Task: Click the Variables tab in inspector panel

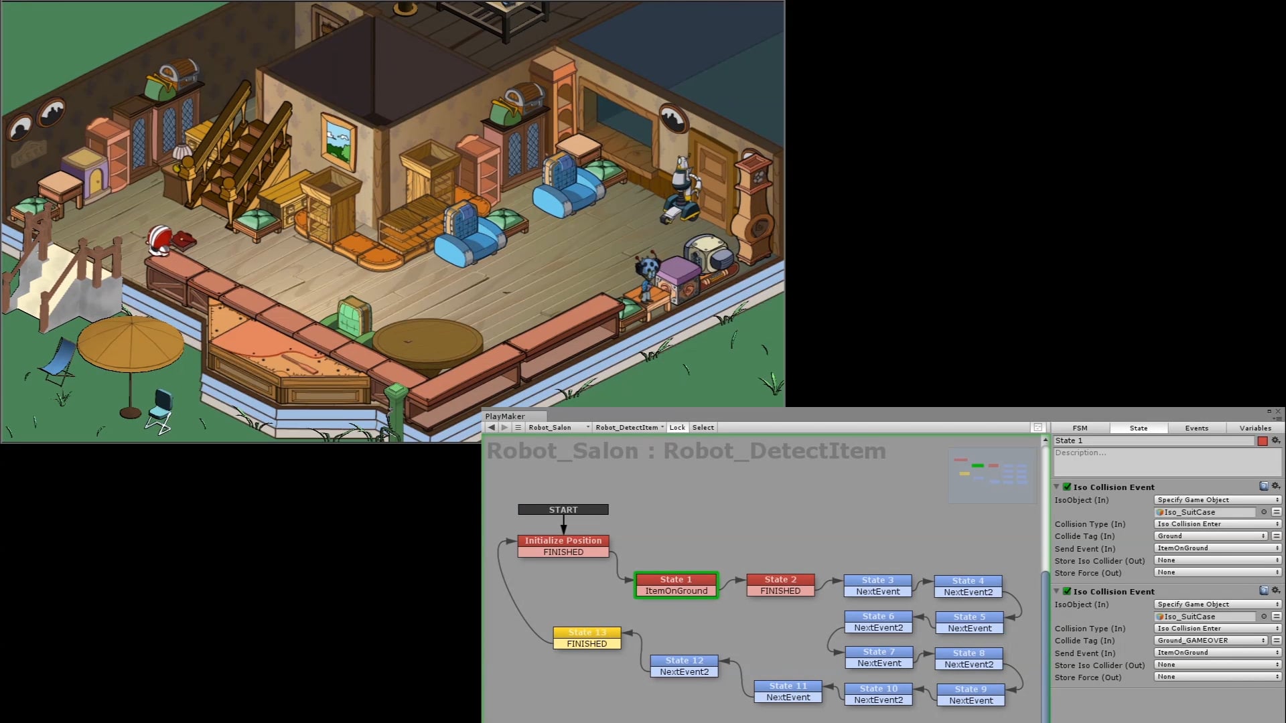Action: tap(1255, 427)
